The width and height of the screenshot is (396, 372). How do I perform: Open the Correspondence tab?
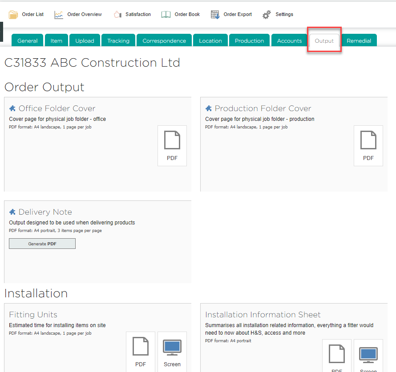(x=164, y=40)
